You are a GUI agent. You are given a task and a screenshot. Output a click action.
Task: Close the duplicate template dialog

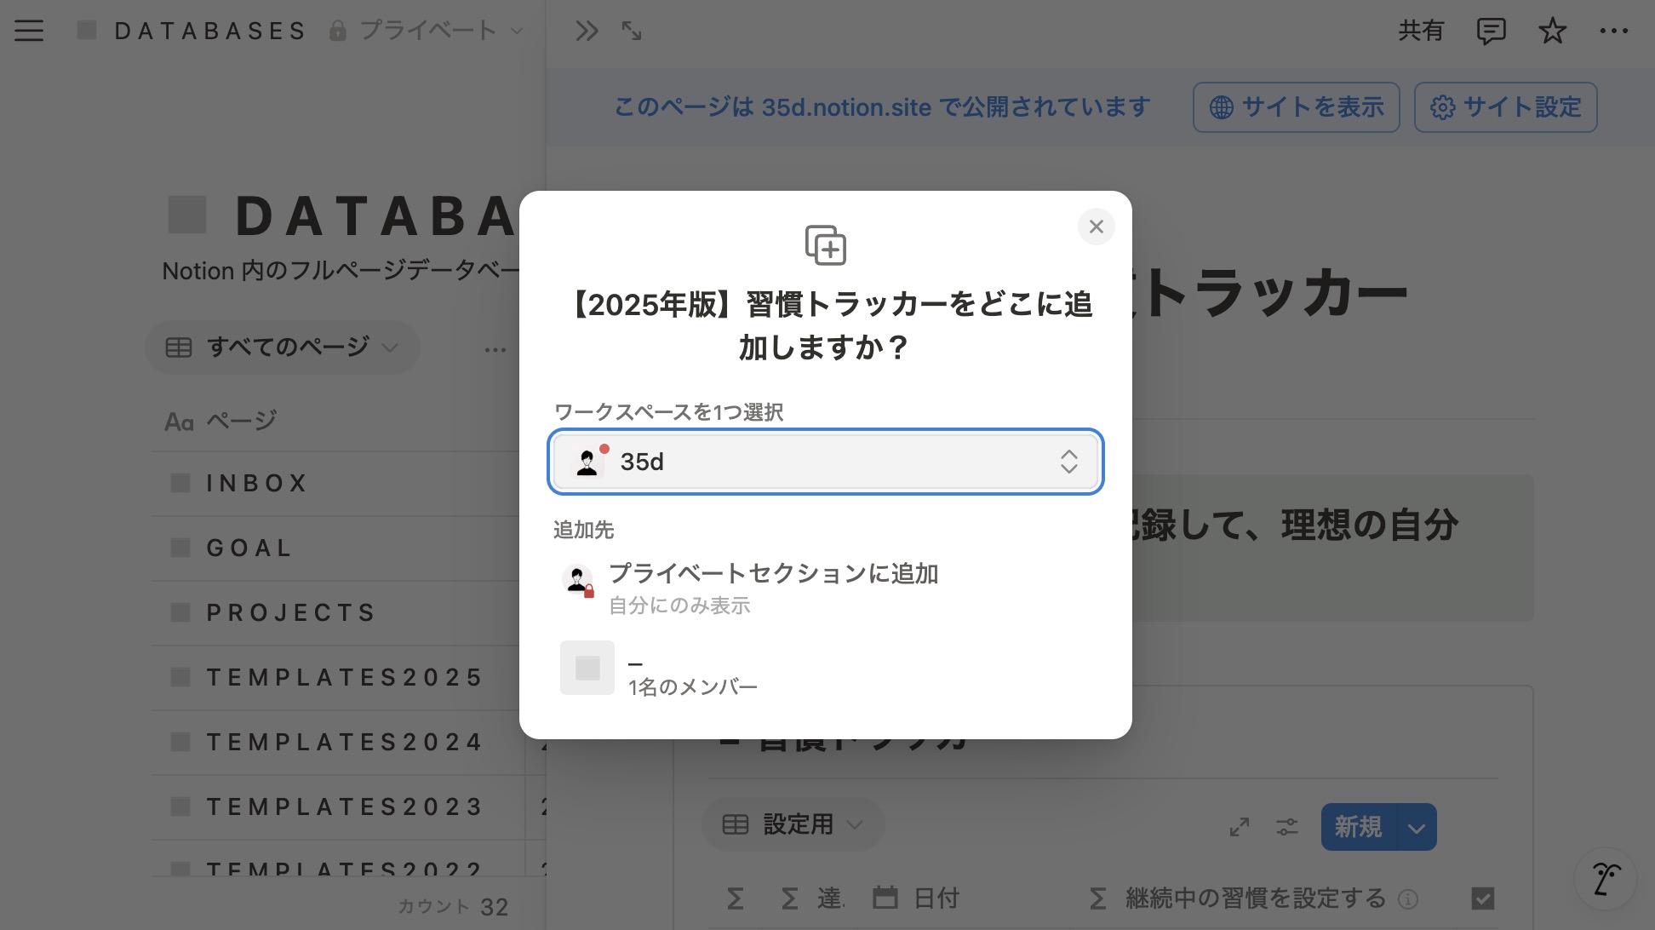click(x=1097, y=227)
